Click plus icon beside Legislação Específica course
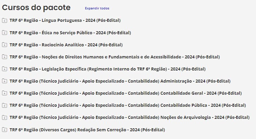The width and height of the screenshot is (256, 139). [x=4, y=69]
